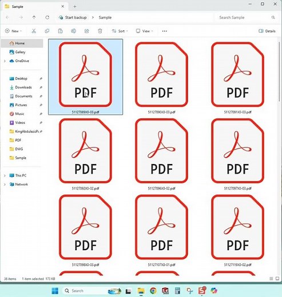
Task: Add a new tab with plus icon
Action: pyautogui.click(x=75, y=6)
